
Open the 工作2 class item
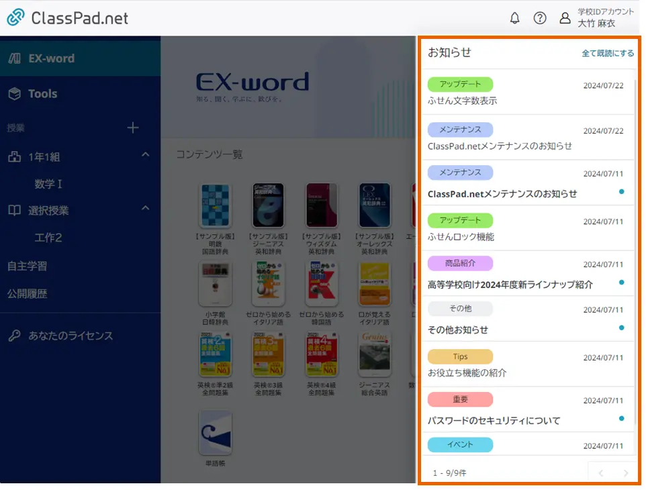pos(48,238)
